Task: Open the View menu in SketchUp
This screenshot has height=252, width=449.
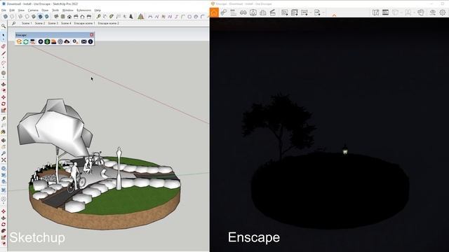Action: pos(21,10)
